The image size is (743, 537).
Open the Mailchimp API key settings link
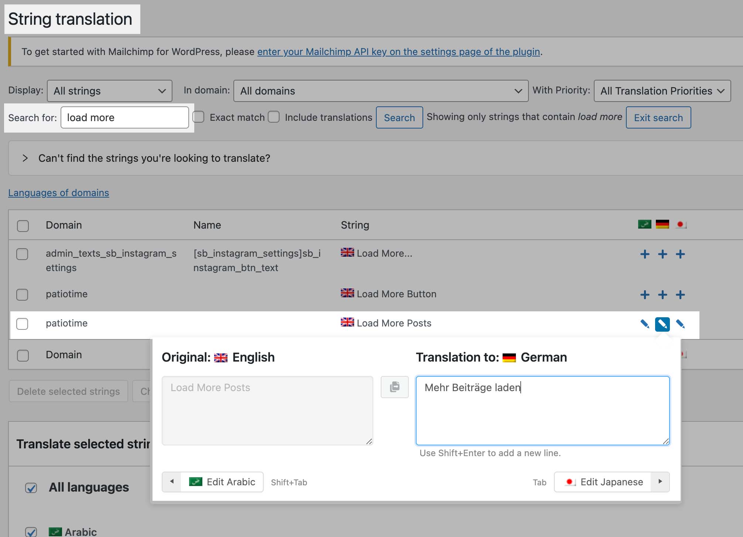398,52
